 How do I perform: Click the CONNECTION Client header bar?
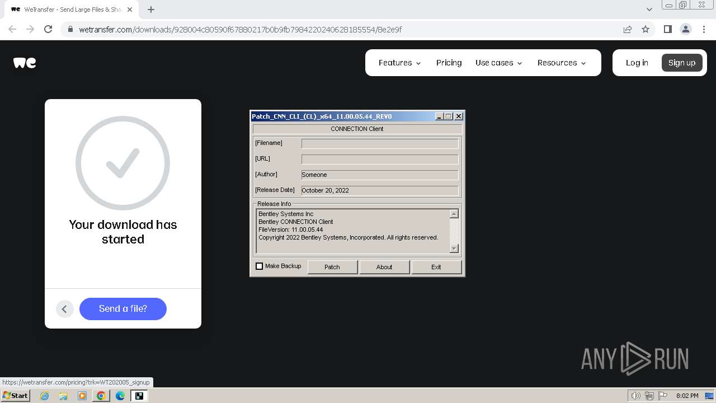click(x=357, y=129)
